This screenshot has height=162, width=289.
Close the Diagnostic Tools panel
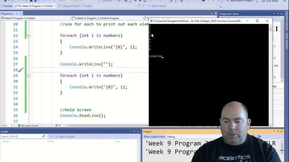point(281,13)
